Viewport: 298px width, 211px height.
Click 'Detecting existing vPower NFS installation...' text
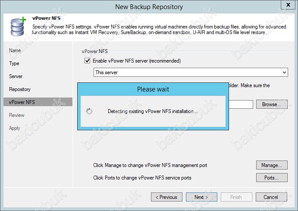pyautogui.click(x=153, y=111)
